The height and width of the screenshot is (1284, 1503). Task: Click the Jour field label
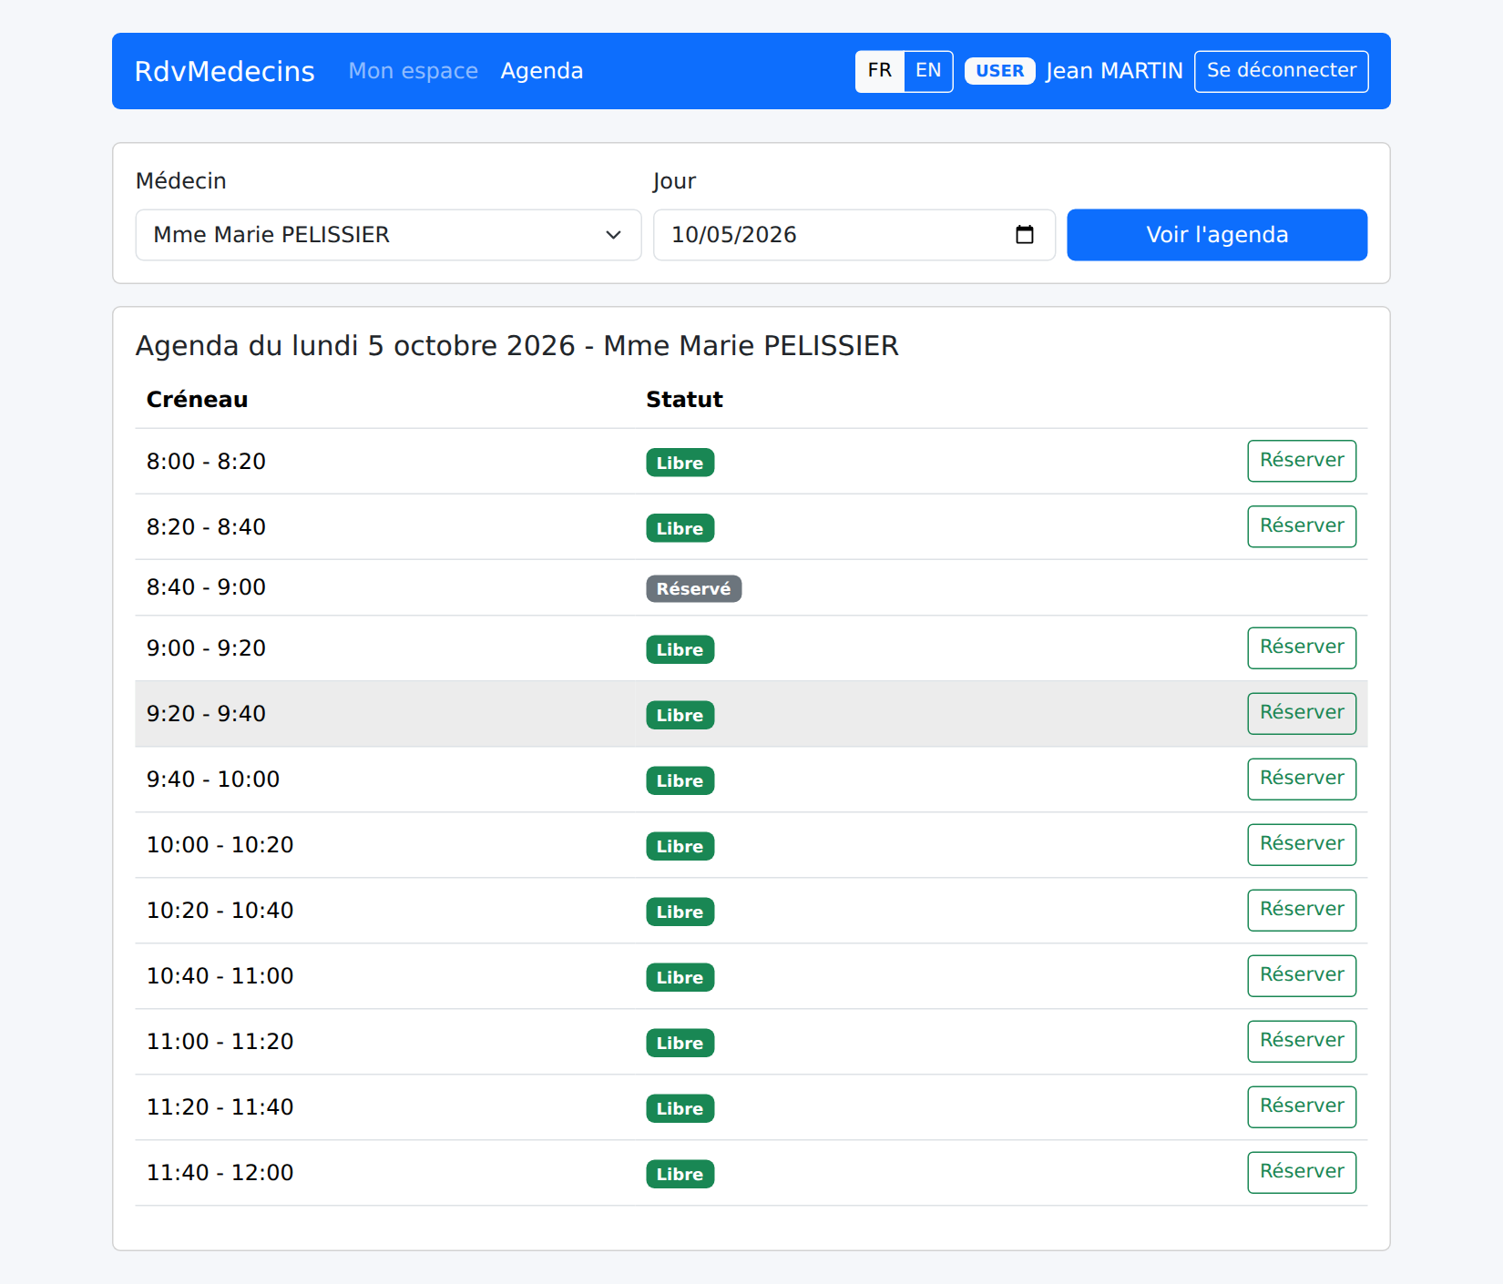pos(675,181)
